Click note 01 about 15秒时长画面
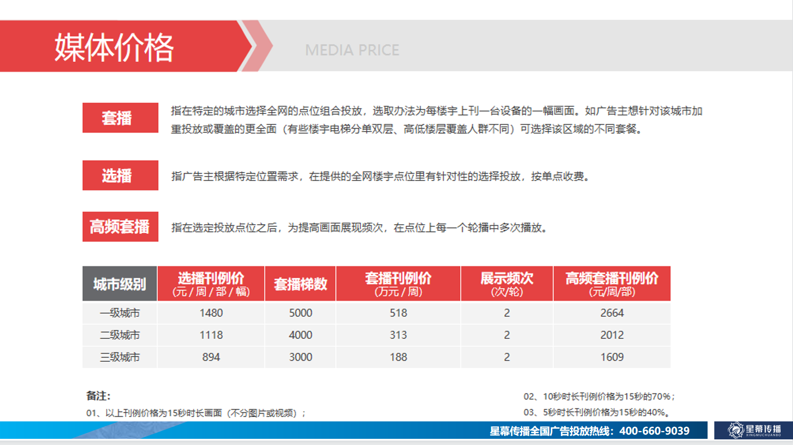793x445 pixels. point(197,413)
